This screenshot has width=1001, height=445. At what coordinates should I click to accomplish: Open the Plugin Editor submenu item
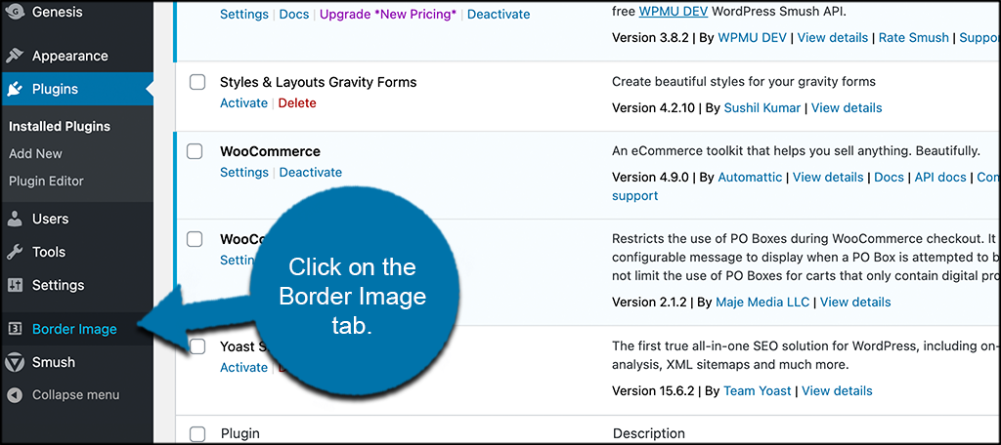pyautogui.click(x=46, y=182)
